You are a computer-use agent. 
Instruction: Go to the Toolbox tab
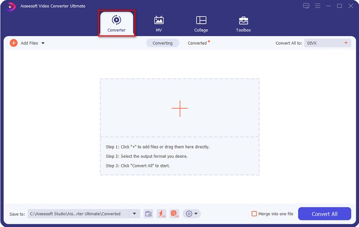point(244,24)
